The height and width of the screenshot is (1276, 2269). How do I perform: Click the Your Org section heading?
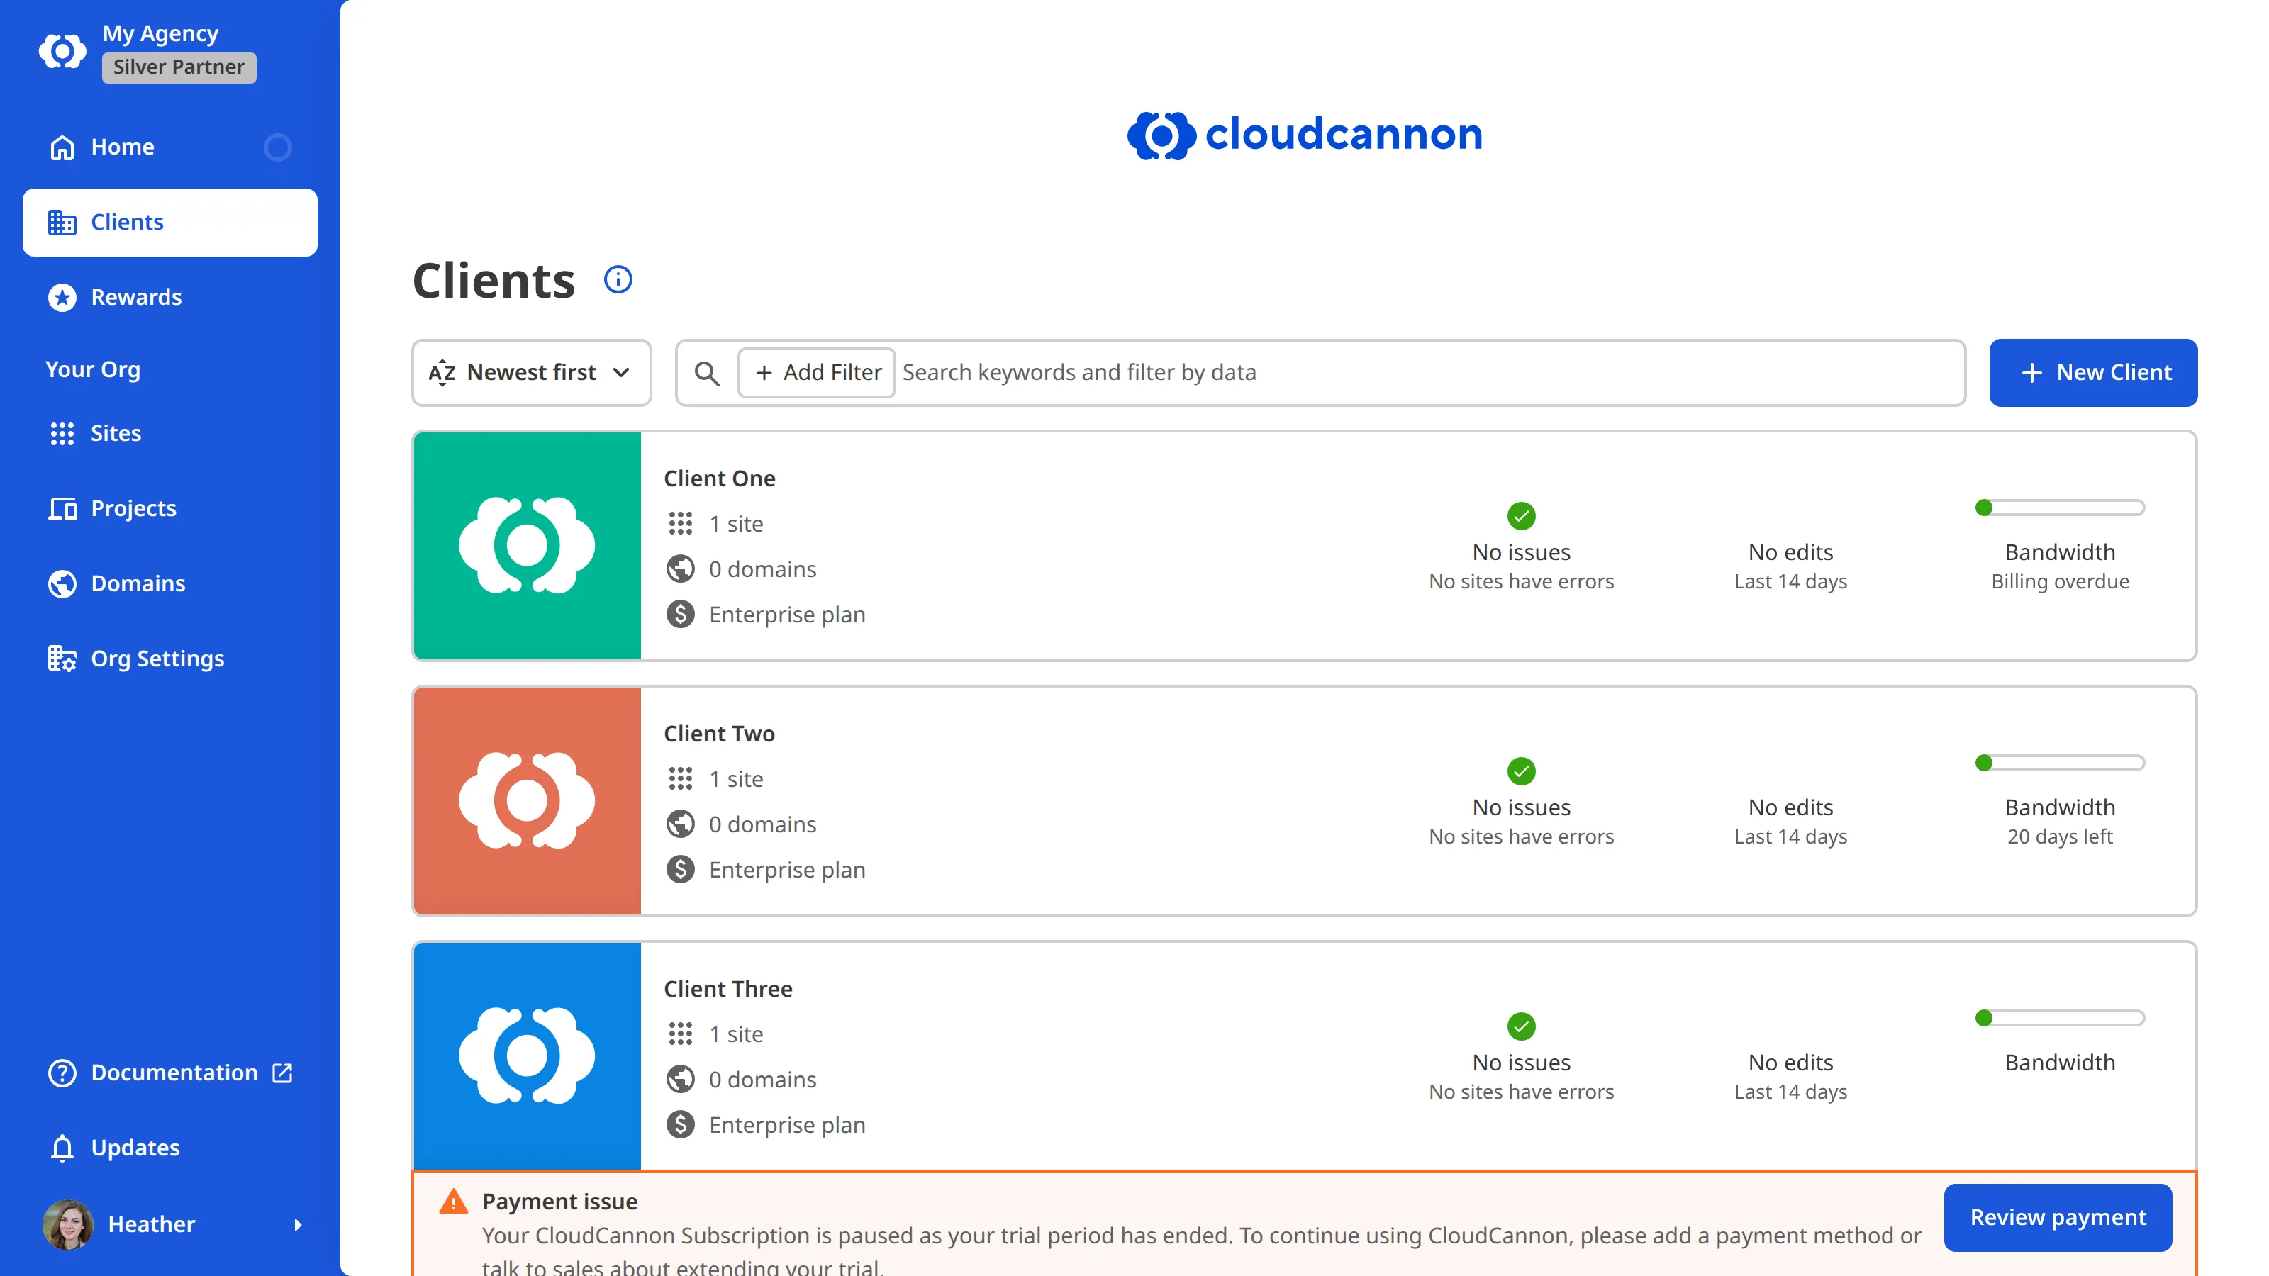92,369
